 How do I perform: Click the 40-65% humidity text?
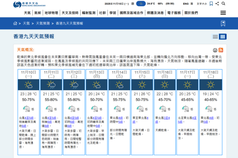tap(211, 100)
